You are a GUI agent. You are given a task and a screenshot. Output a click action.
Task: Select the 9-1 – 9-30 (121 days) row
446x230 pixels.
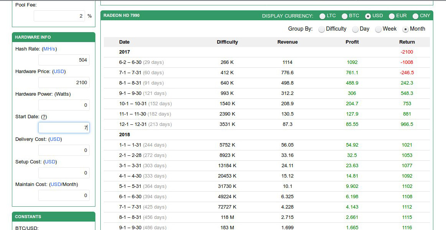click(267, 93)
